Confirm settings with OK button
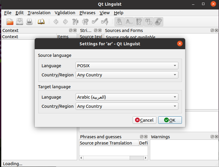 (170, 120)
